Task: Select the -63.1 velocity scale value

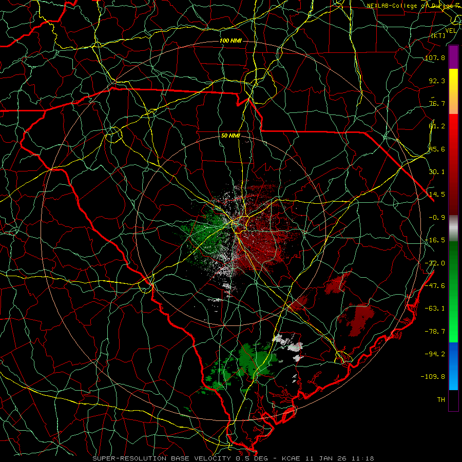Action: tap(435, 309)
